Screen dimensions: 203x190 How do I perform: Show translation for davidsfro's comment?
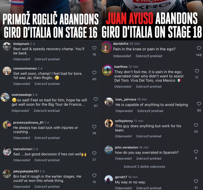point(149,56)
